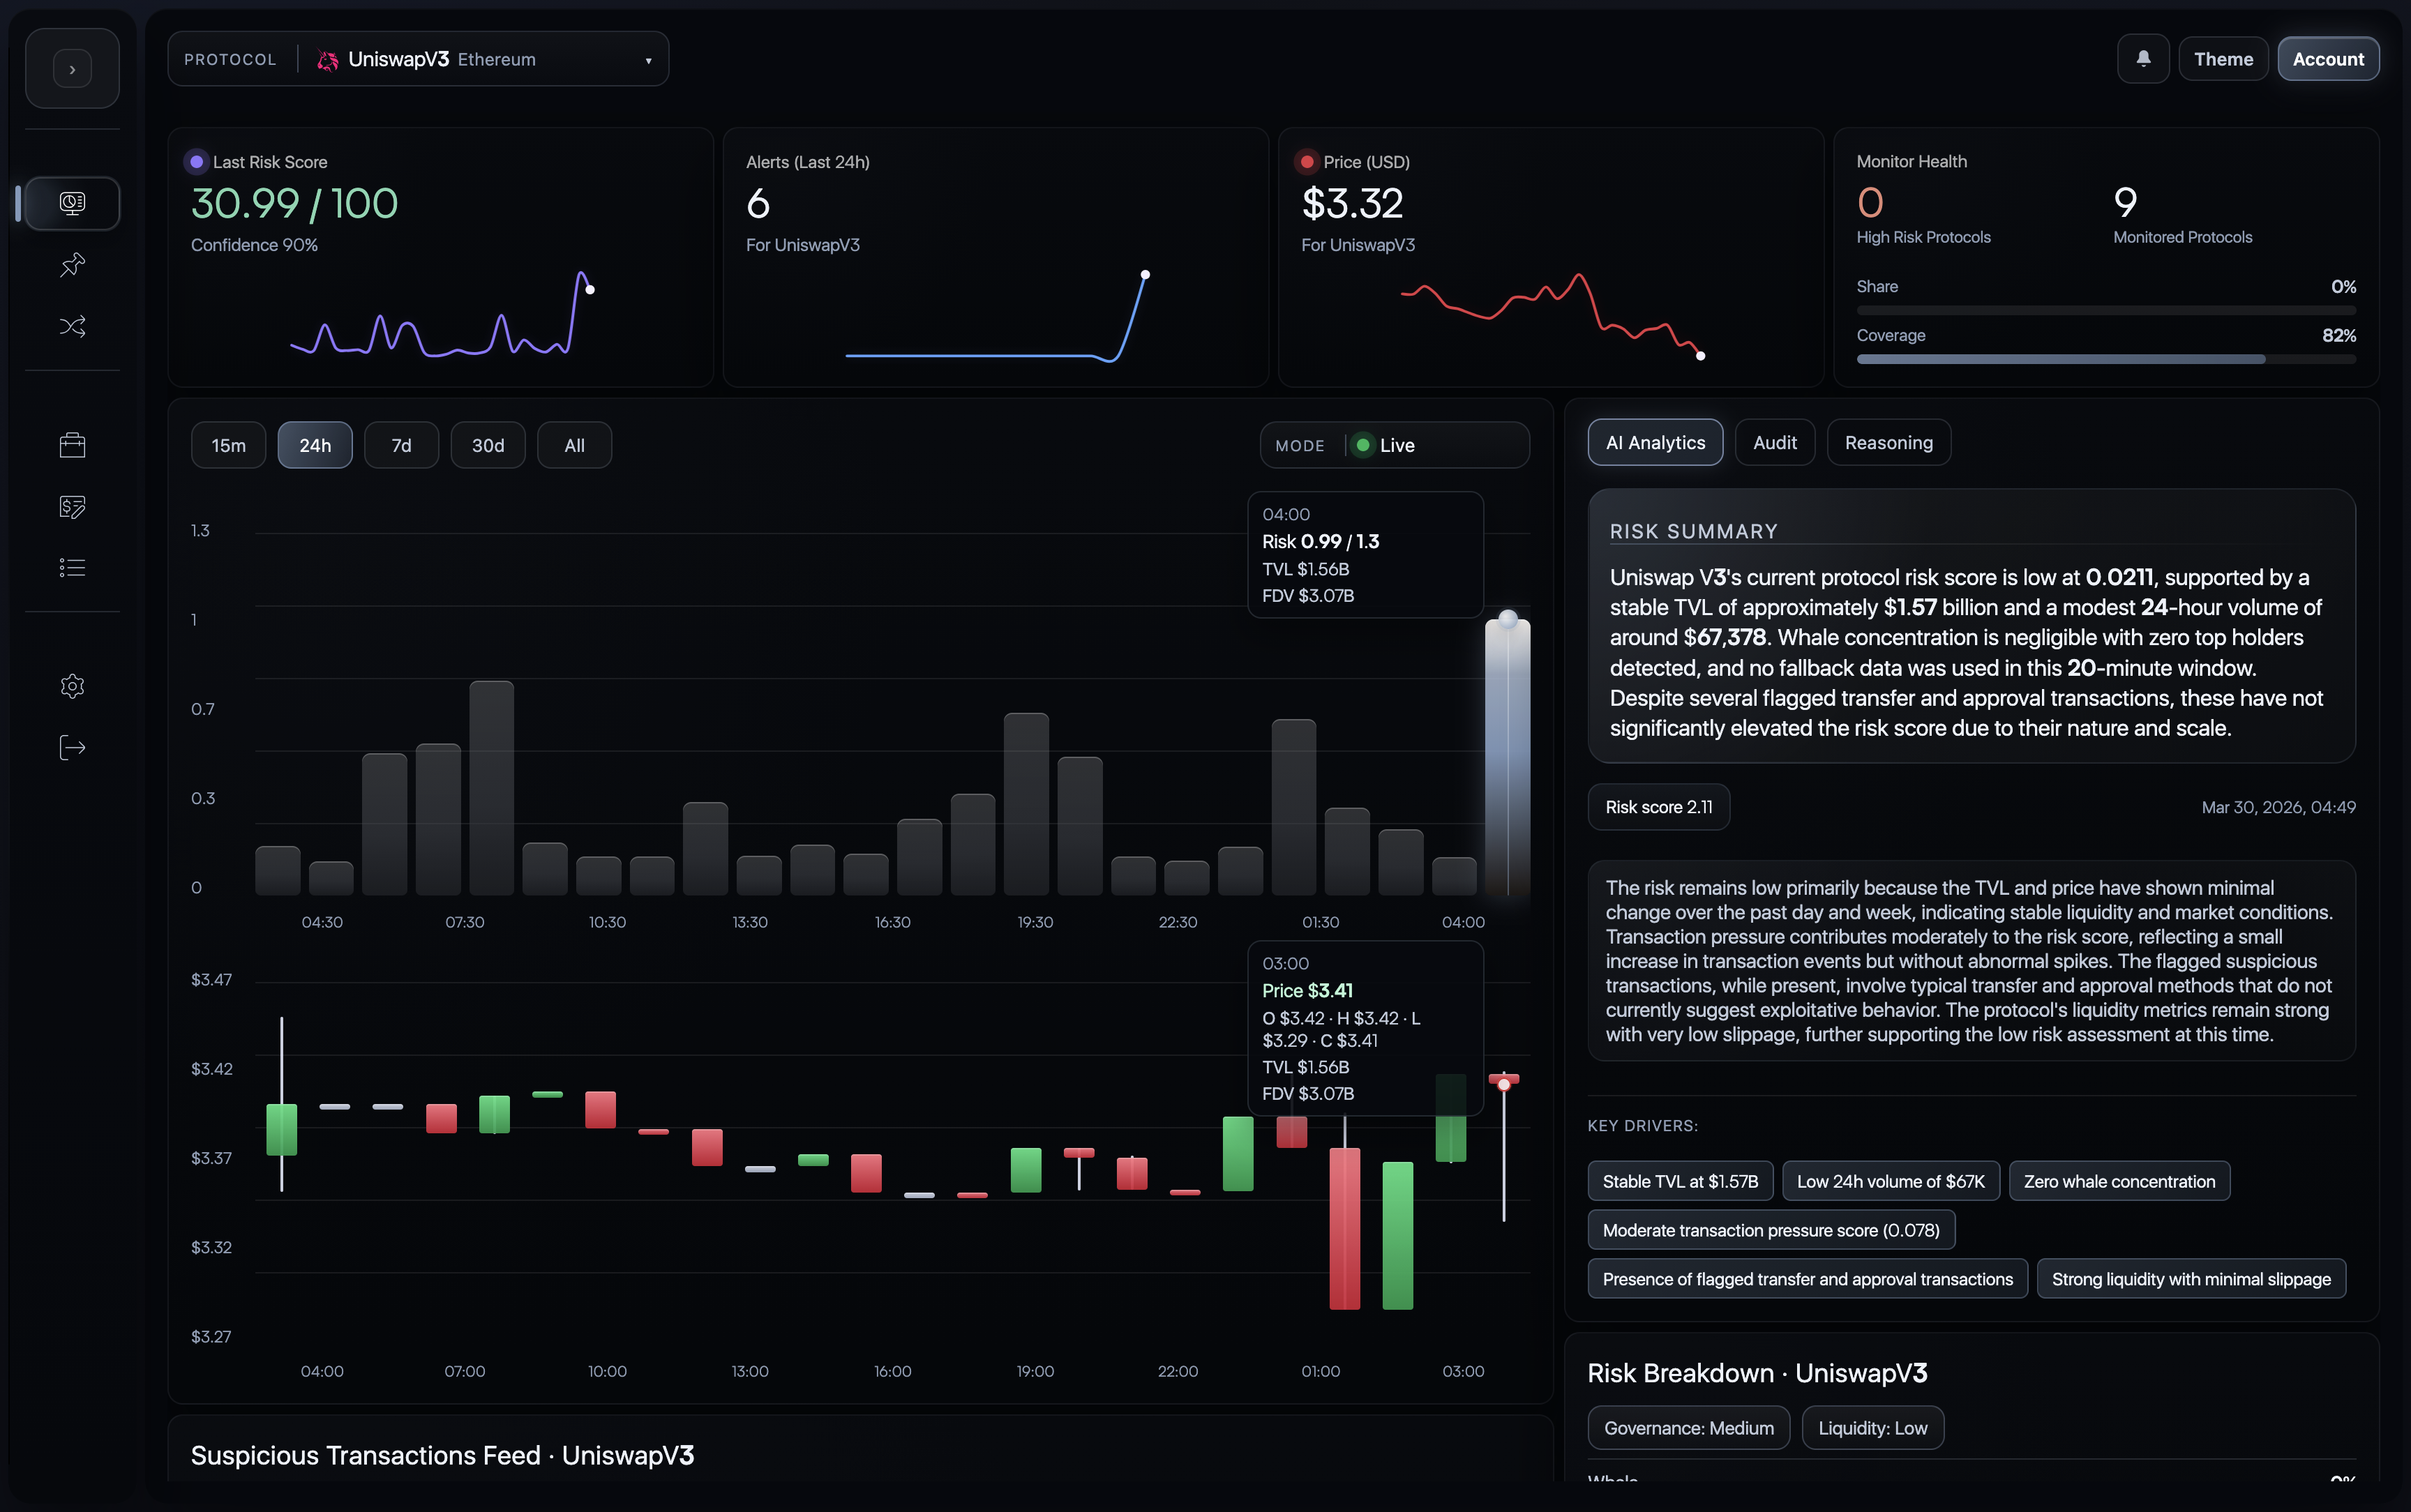This screenshot has height=1512, width=2411.
Task: Click the tall 07:30 risk bar
Action: coord(491,788)
